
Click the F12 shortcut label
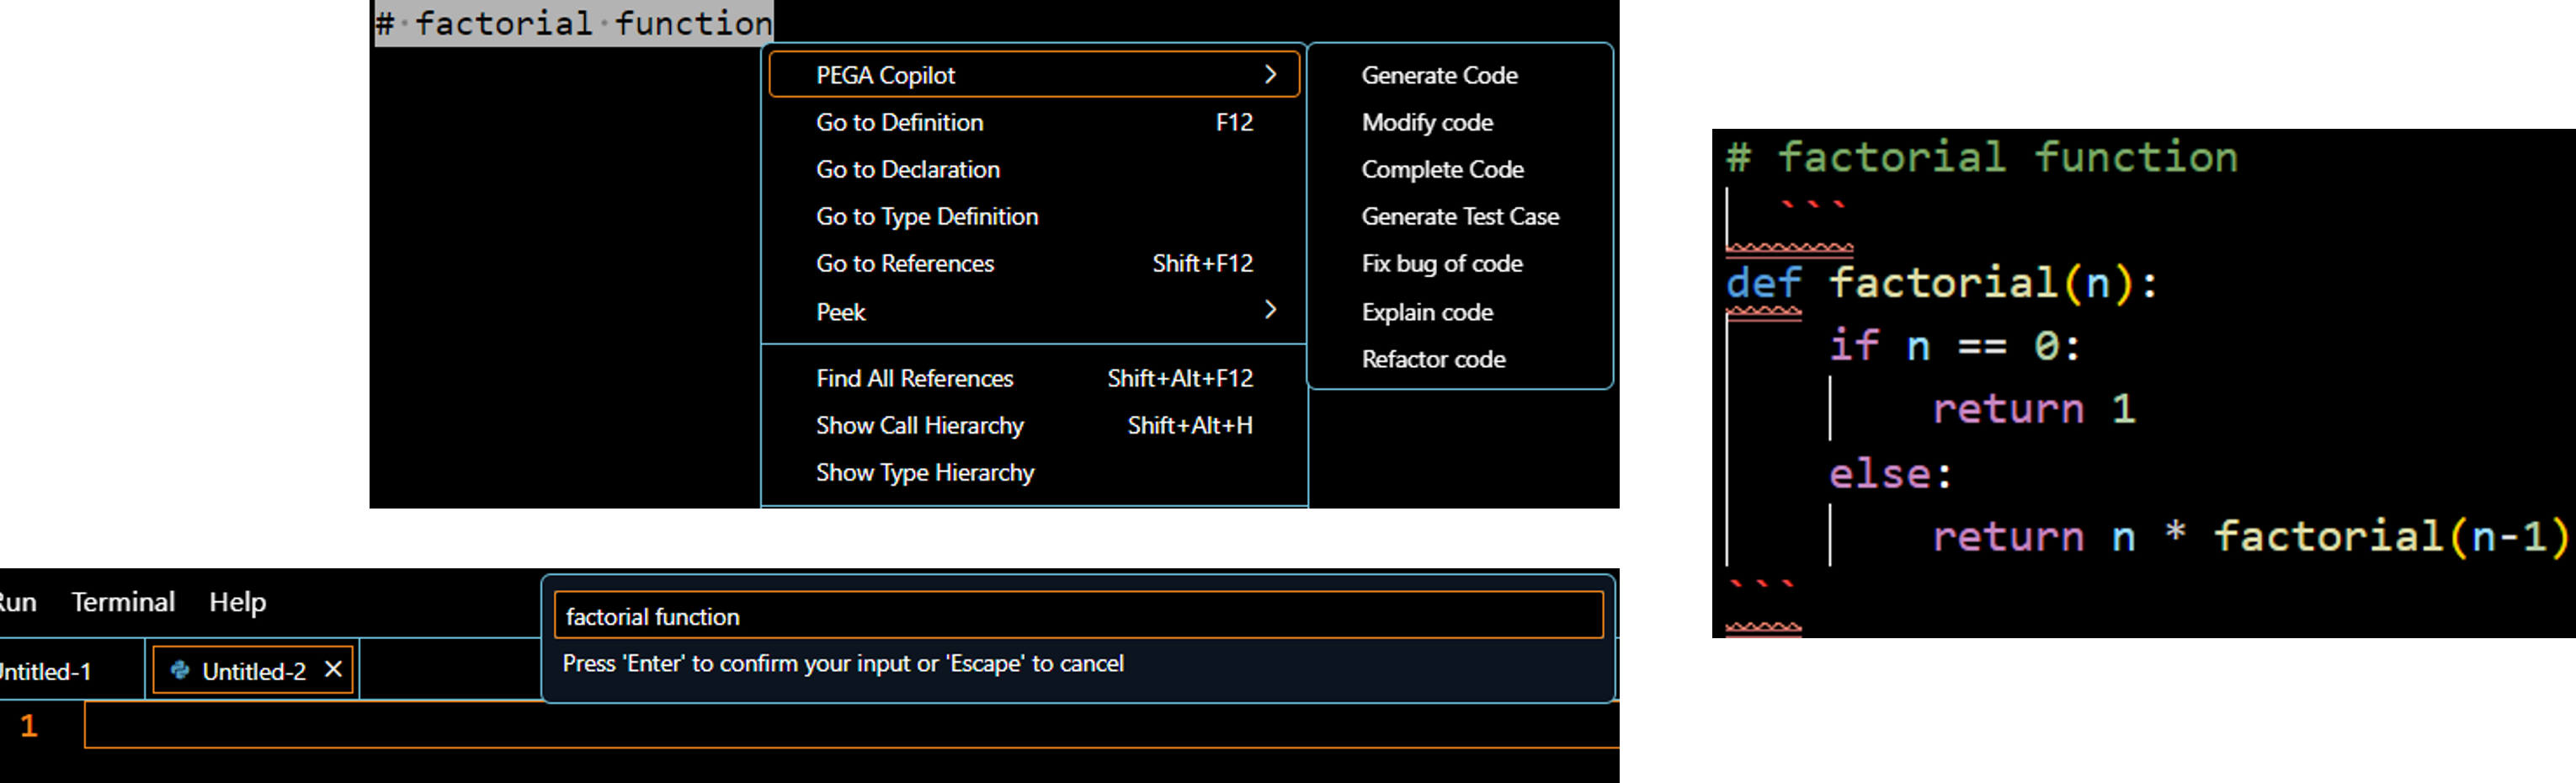click(x=1234, y=122)
